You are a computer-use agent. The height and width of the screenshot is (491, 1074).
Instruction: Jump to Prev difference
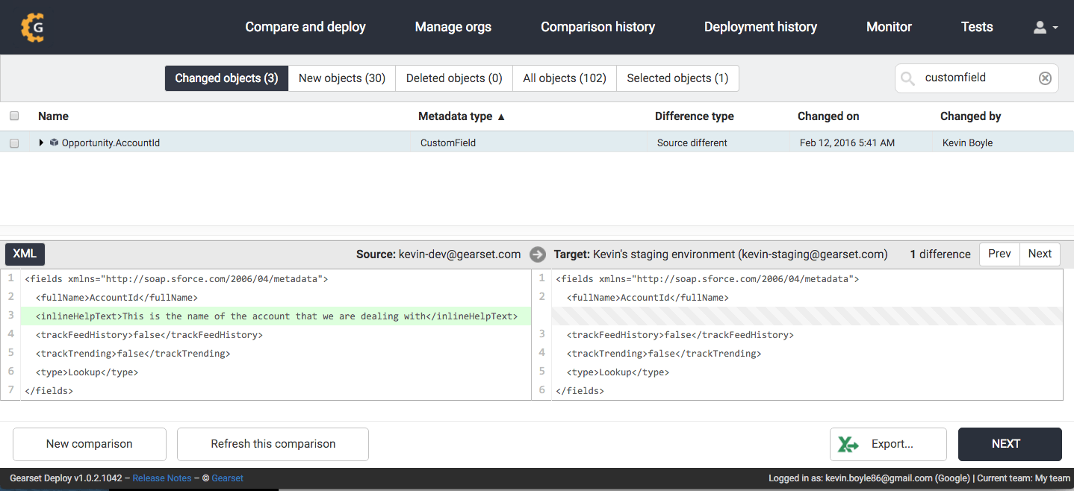click(x=999, y=254)
